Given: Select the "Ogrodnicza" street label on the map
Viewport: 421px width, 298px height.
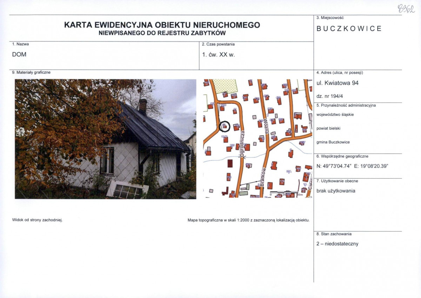Looking at the screenshot, I should tap(243, 143).
